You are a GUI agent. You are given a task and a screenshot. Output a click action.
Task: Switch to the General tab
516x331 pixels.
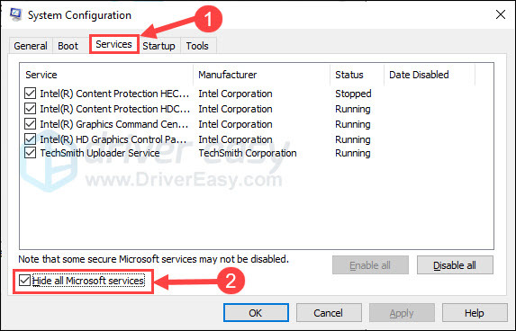coord(31,46)
